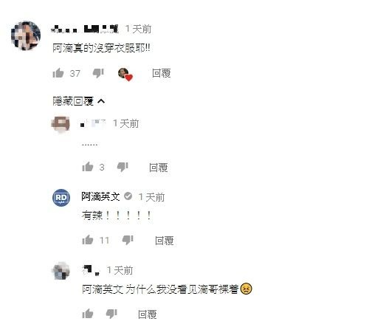
Task: Like 阿滴英文's reply with 11 likes
Action: (x=88, y=240)
